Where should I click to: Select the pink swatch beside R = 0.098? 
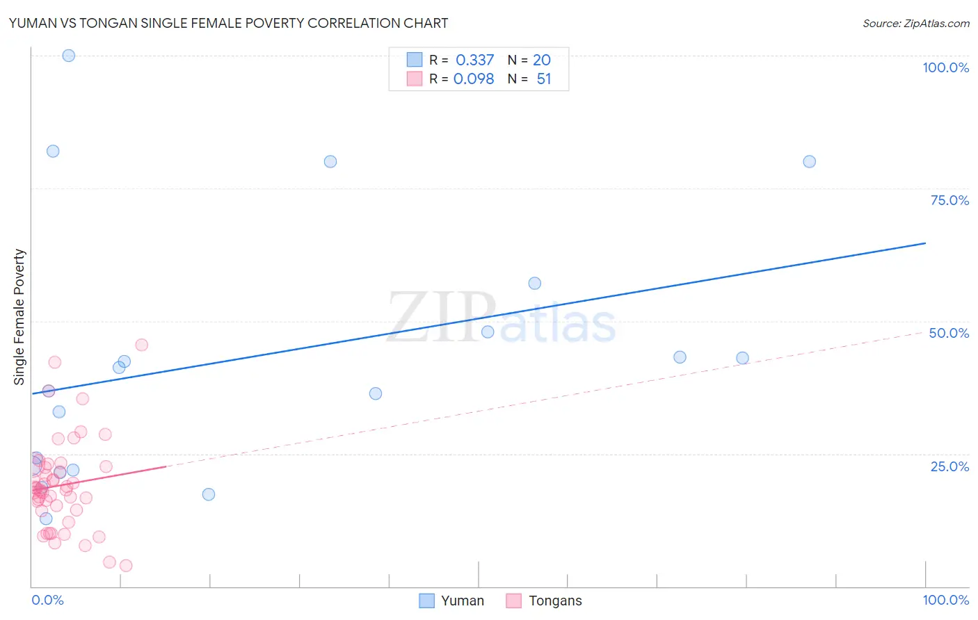415,79
